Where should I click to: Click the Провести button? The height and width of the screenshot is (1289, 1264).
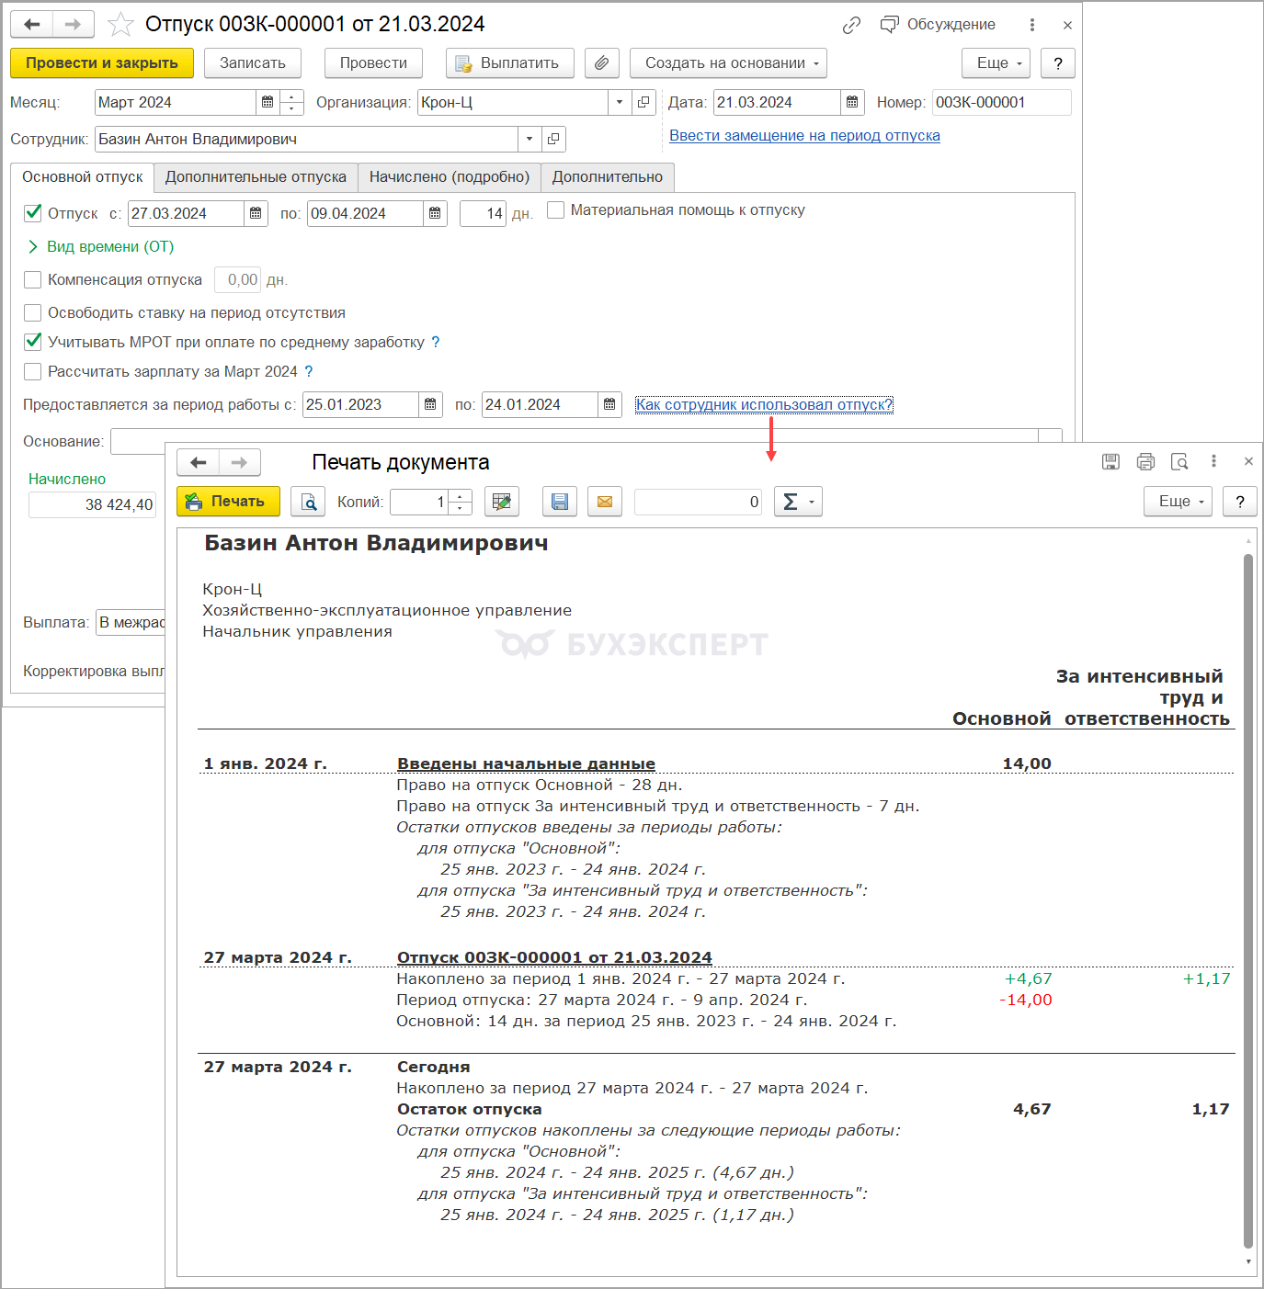point(373,63)
